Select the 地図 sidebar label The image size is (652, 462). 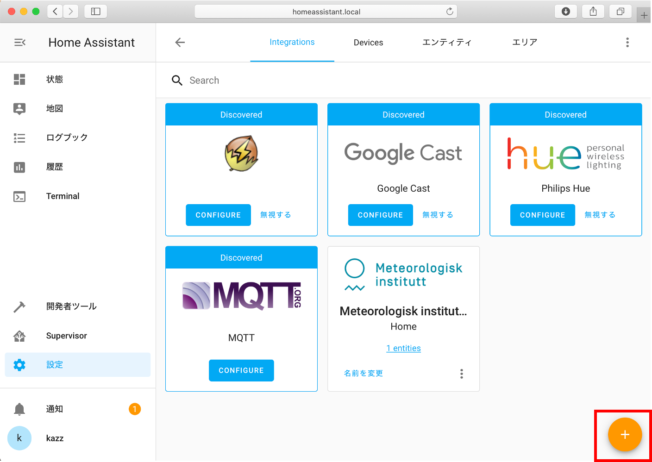pos(55,109)
